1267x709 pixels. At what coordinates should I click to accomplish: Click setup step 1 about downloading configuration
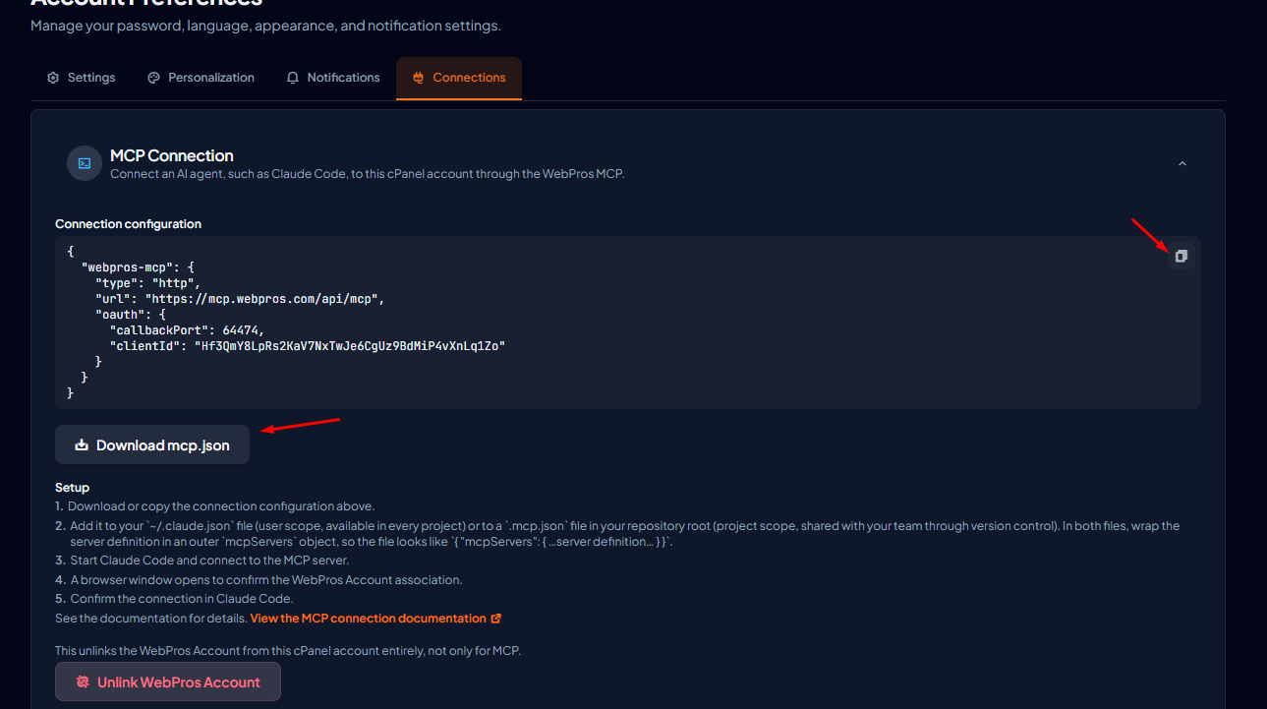[215, 506]
